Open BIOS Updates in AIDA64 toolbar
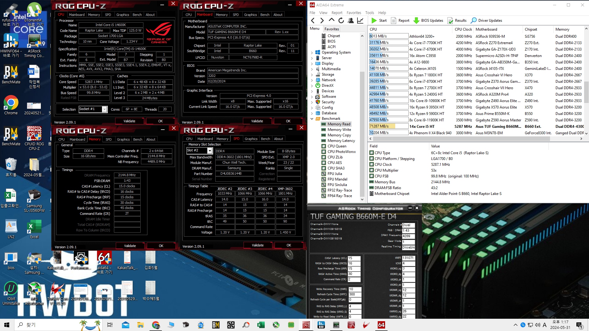Image resolution: width=589 pixels, height=331 pixels. 428,21
